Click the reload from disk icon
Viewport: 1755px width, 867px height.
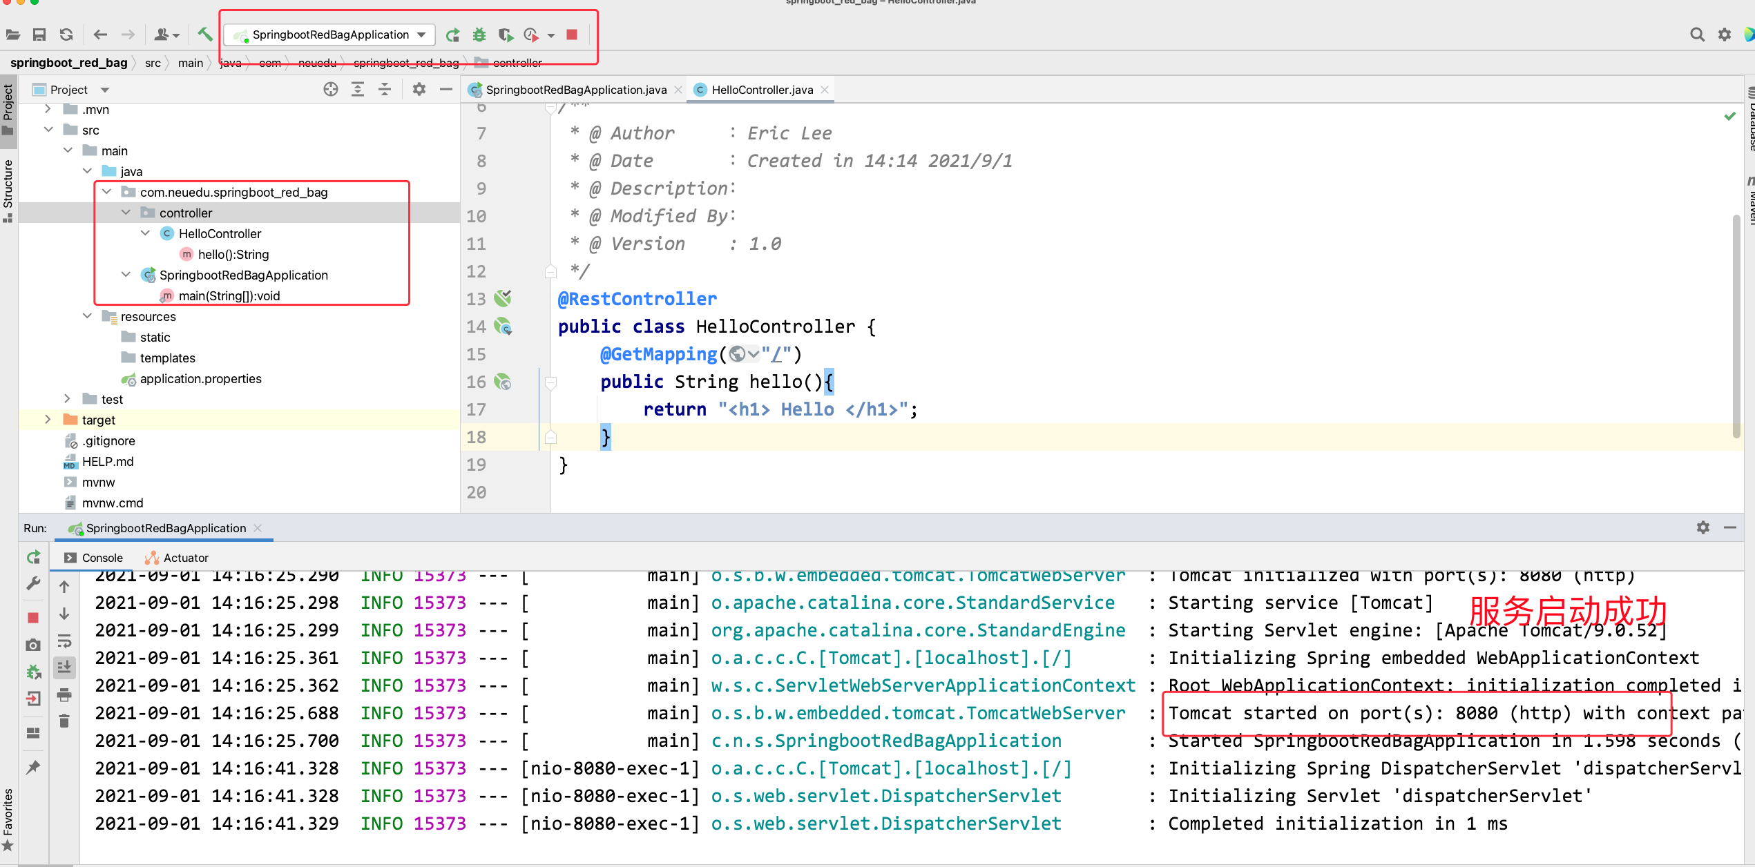(x=66, y=35)
